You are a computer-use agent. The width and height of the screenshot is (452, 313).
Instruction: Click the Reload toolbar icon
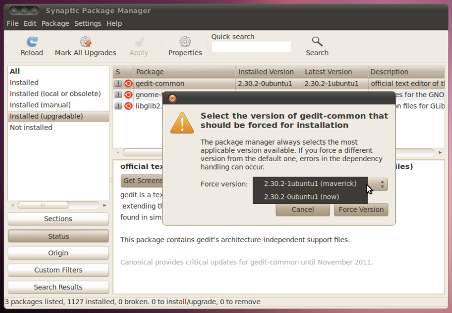[x=31, y=42]
